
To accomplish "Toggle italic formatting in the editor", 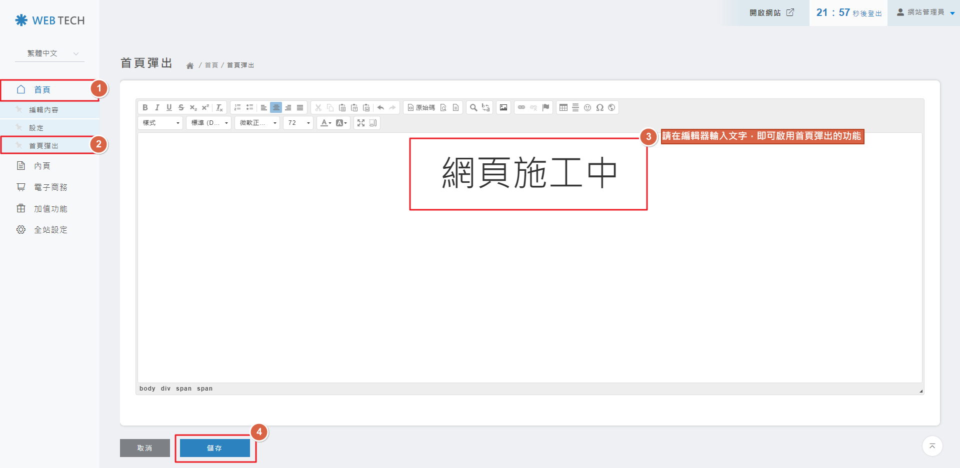I will tap(157, 107).
